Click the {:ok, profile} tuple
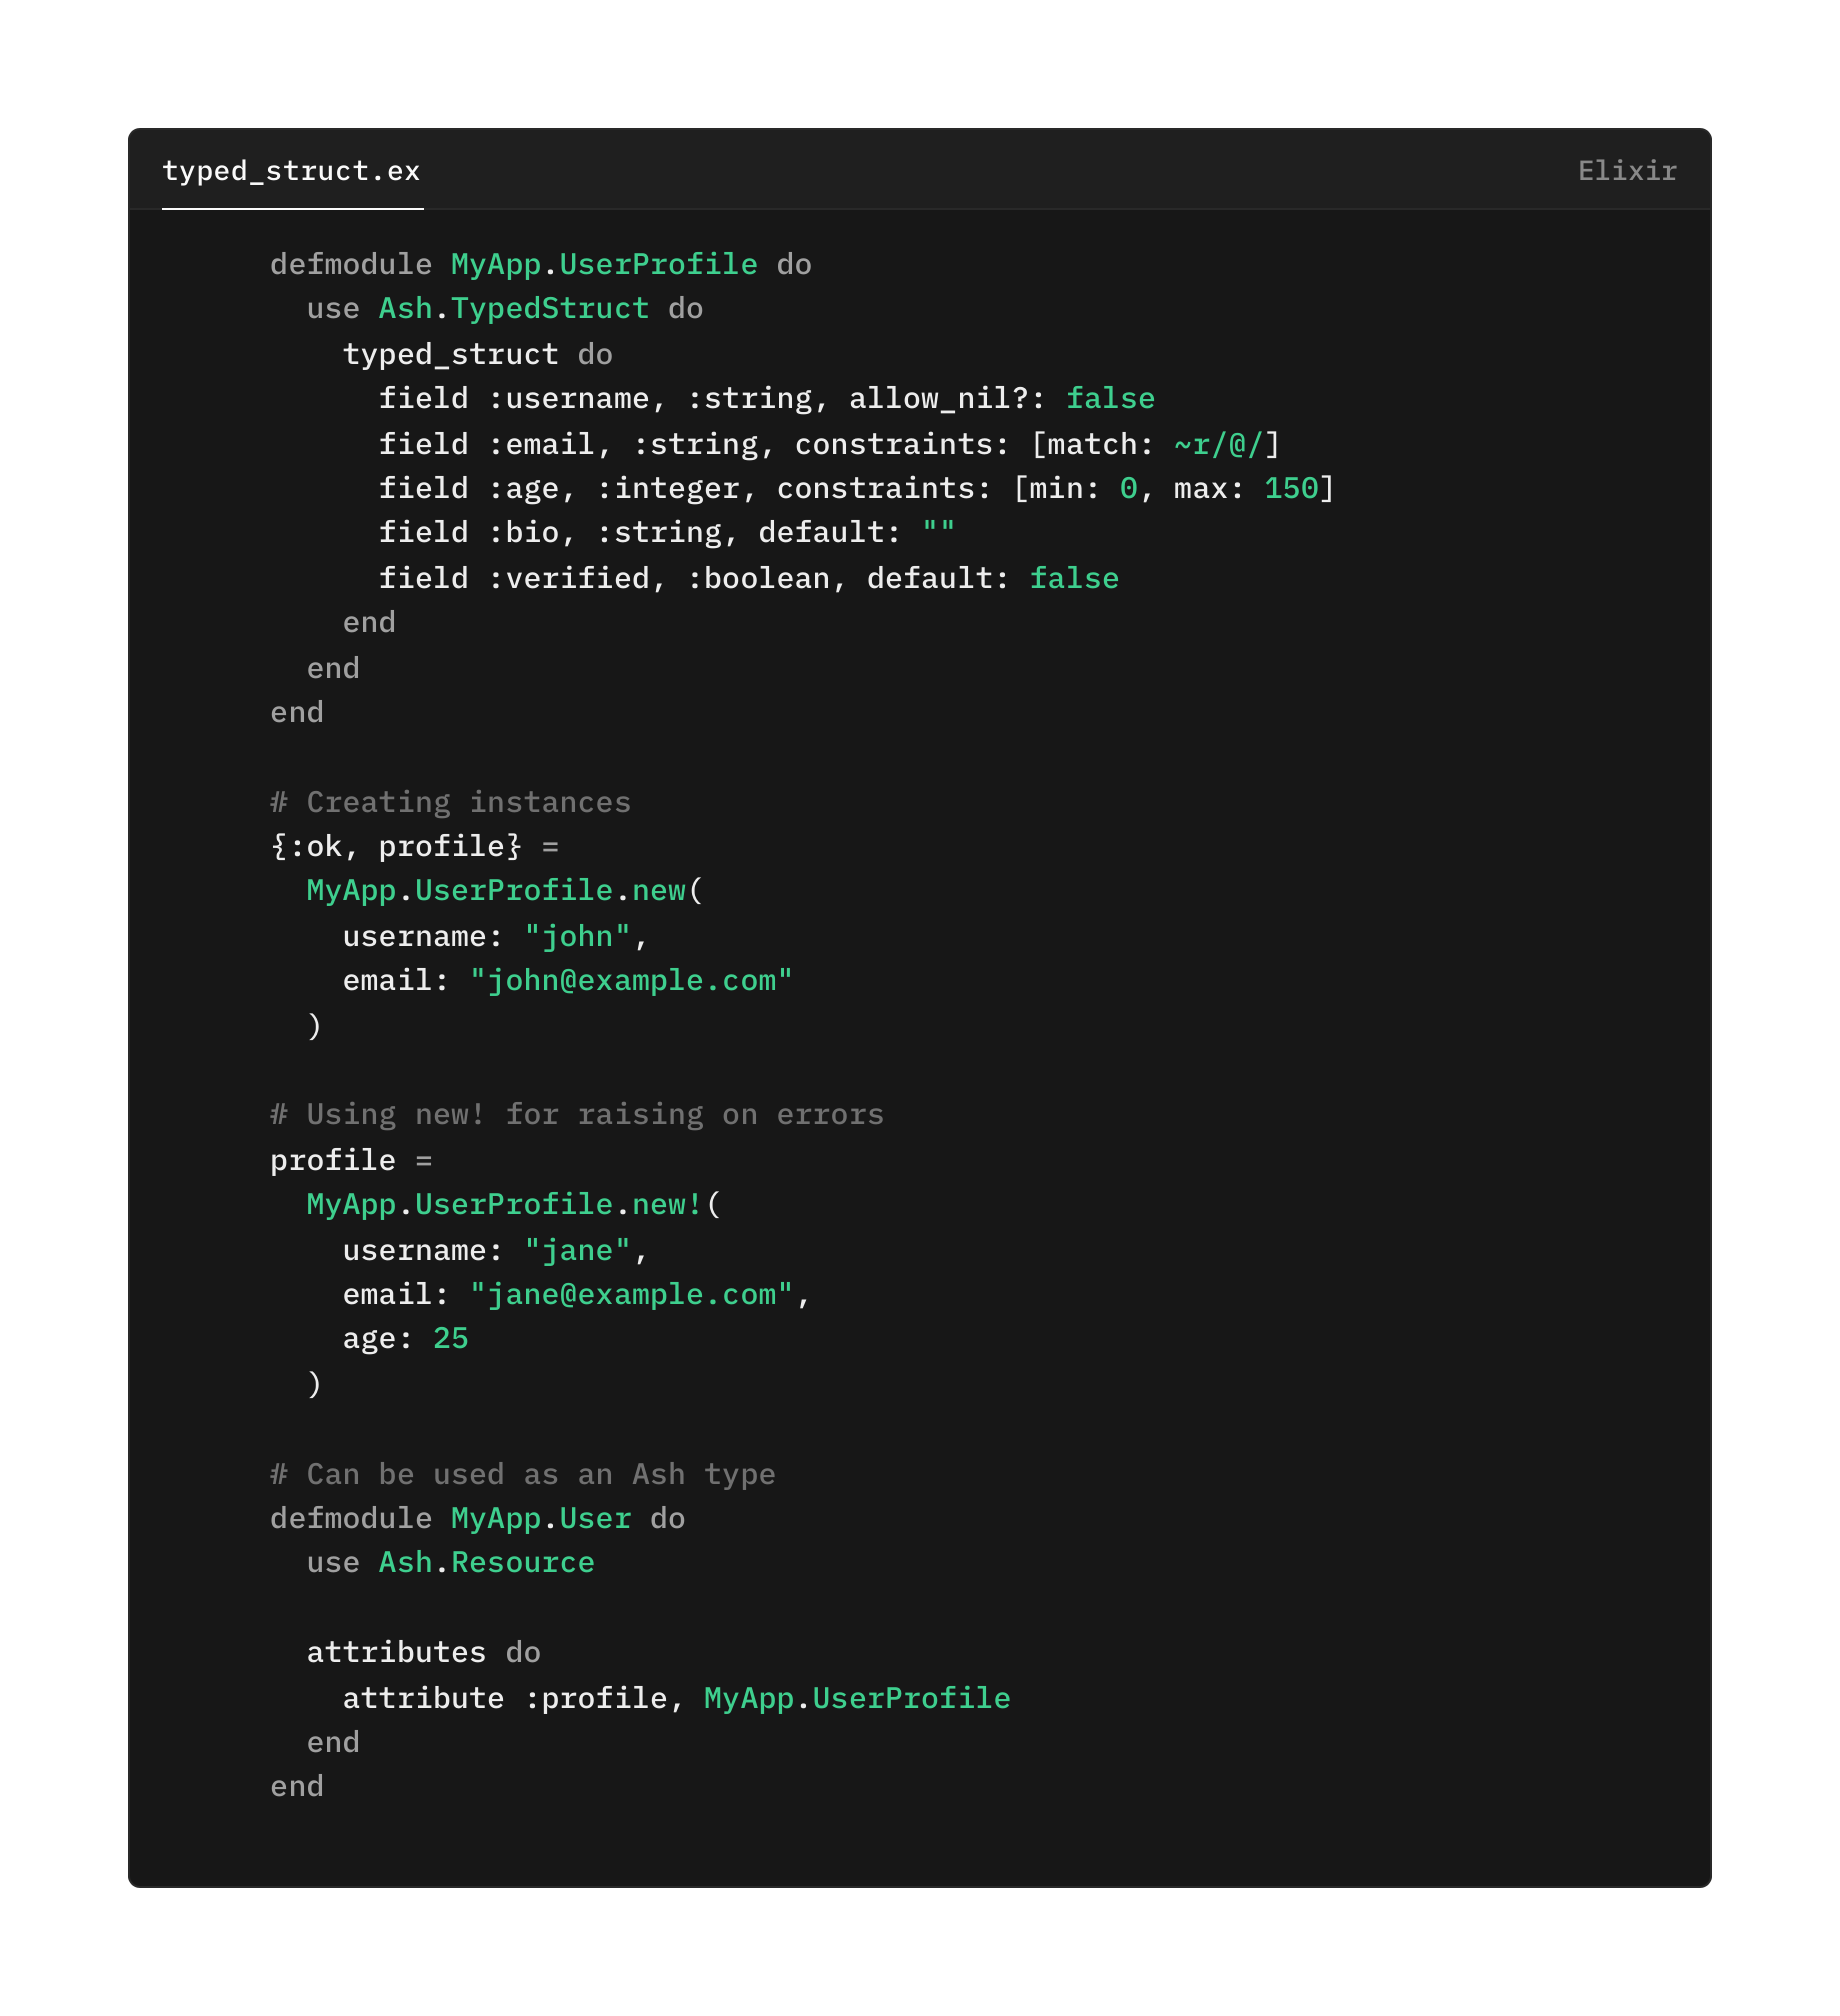The image size is (1840, 2016). [395, 846]
